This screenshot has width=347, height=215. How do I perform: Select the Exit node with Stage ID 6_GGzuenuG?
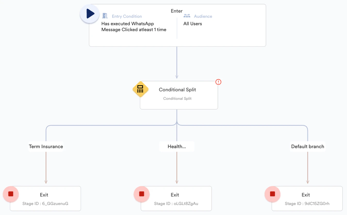point(45,198)
